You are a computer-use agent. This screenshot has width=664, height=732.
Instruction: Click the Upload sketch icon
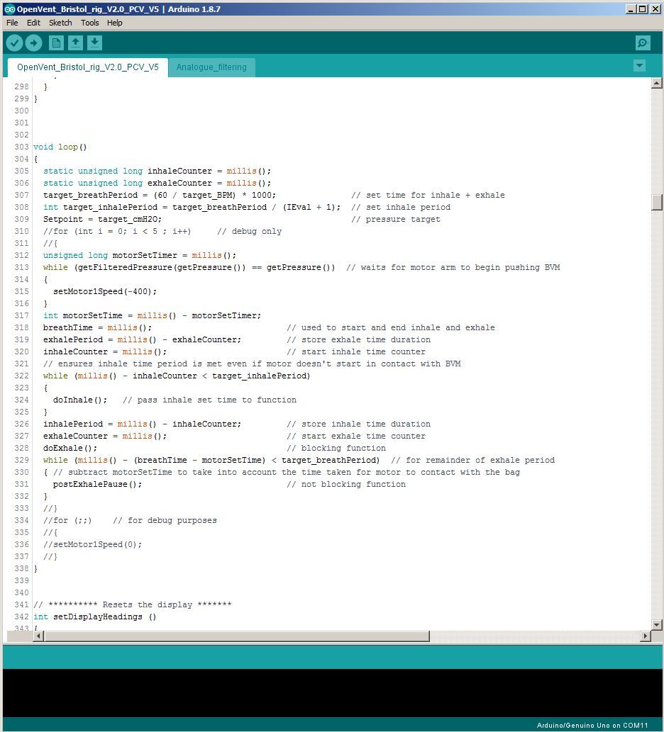click(33, 43)
